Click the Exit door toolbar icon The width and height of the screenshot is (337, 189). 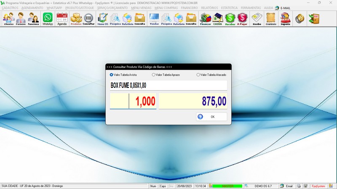[x=314, y=19]
